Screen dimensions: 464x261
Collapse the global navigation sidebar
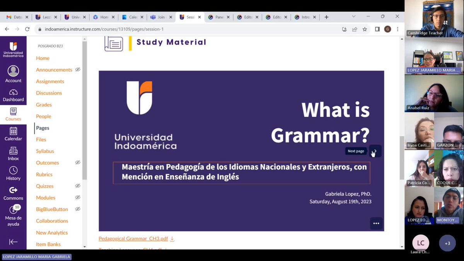[x=13, y=242]
